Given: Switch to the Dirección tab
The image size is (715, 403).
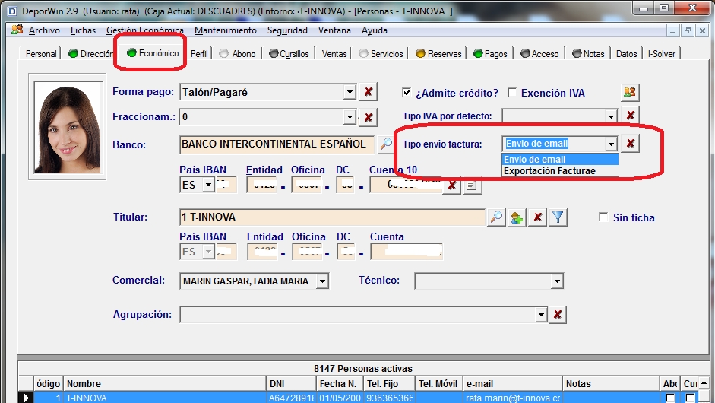Looking at the screenshot, I should (90, 54).
